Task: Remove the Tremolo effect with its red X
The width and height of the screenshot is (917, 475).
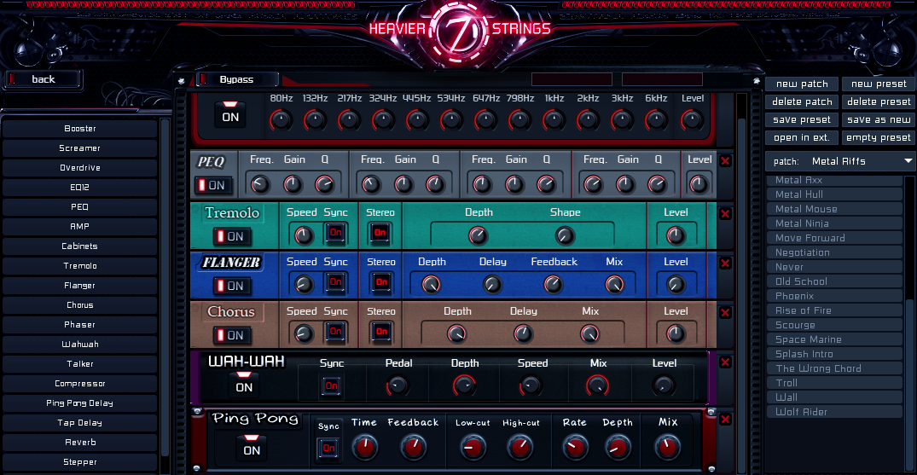Action: 725,214
